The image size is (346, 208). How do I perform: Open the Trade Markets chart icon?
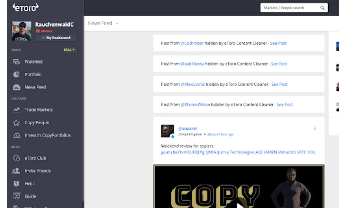pos(16,110)
